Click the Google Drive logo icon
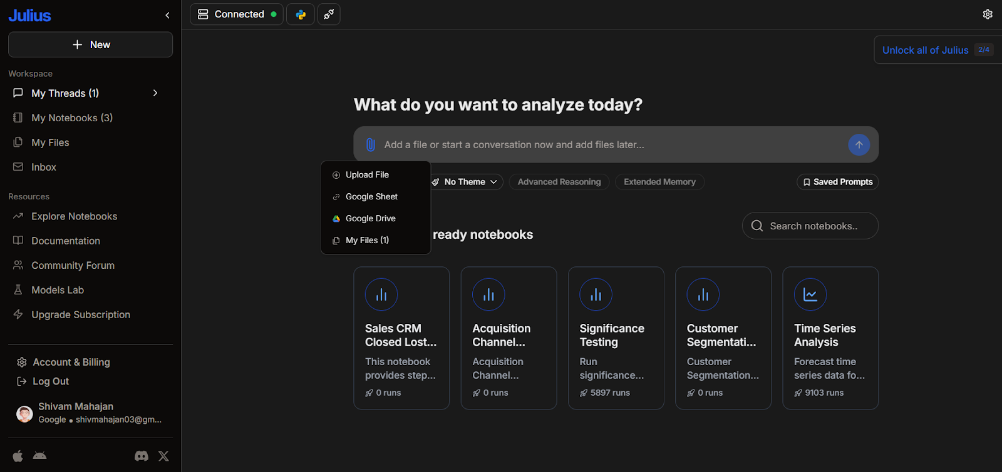Viewport: 1002px width, 472px height. coord(336,219)
